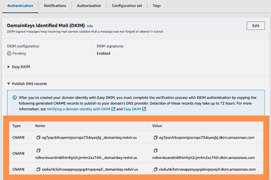This screenshot has width=271, height=180.
Task: Copy the ndkwvkoandm _domainkey record name
Action: click(x=38, y=151)
